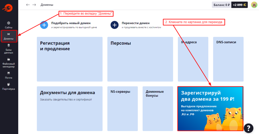
Task: Open the Доменные бонусы tile
Action: tap(158, 109)
